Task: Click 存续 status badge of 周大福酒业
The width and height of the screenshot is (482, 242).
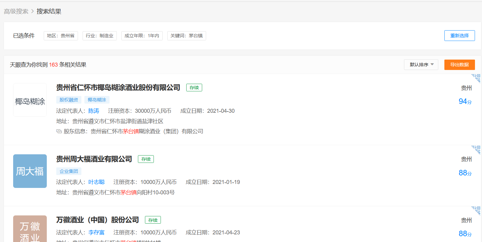Action: pyautogui.click(x=146, y=159)
